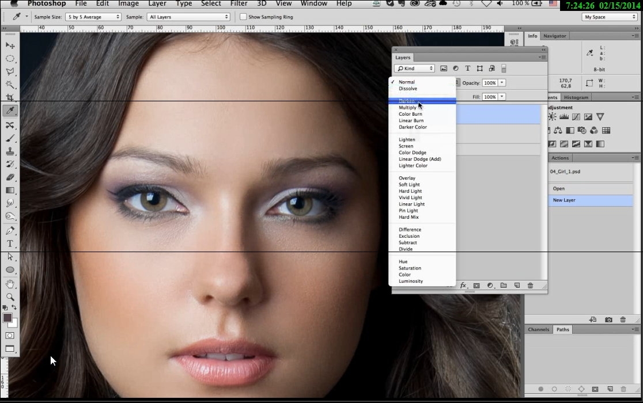Open the Filter menu
The image size is (643, 403).
coord(239,3)
